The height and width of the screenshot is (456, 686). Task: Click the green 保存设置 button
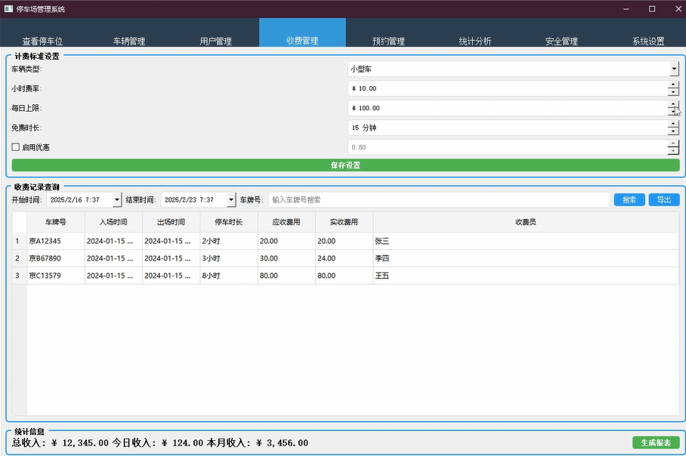tap(345, 165)
